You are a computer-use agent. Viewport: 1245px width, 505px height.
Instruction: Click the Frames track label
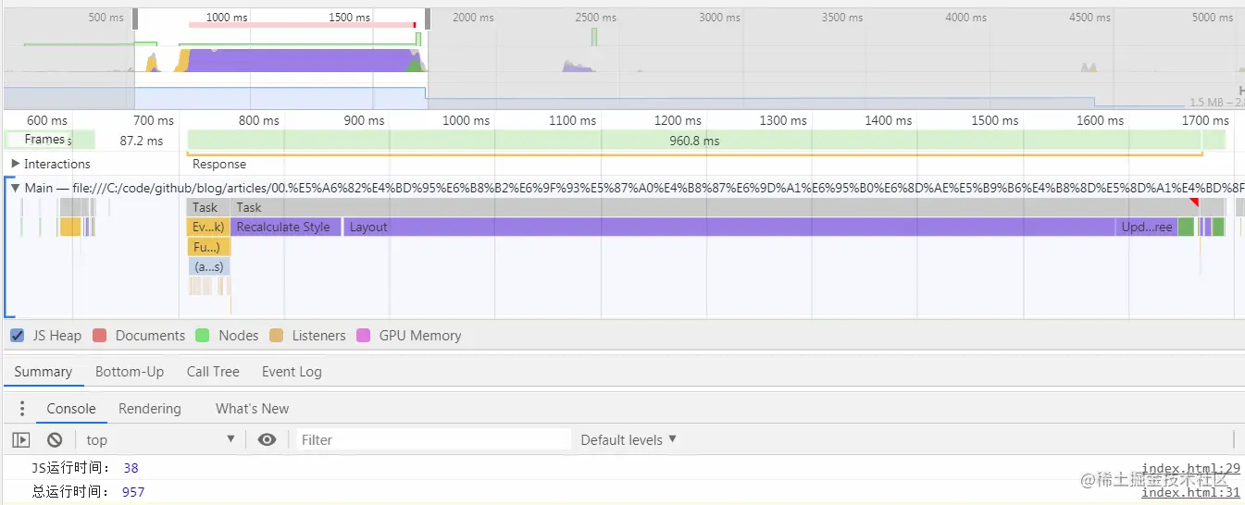44,140
